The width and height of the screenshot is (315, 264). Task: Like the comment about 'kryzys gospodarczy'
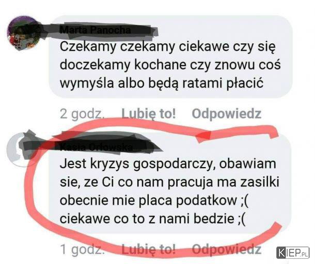[149, 250]
